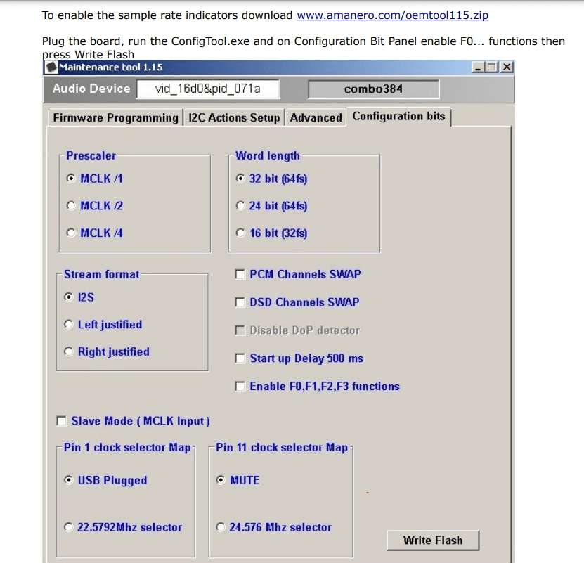Choose Left justified stream format
The height and width of the screenshot is (563, 584).
click(x=103, y=325)
